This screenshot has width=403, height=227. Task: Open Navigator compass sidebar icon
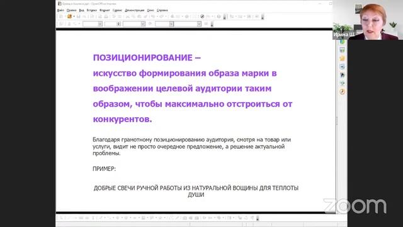342,91
